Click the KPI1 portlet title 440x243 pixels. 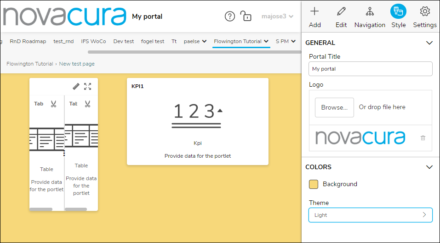pyautogui.click(x=137, y=86)
